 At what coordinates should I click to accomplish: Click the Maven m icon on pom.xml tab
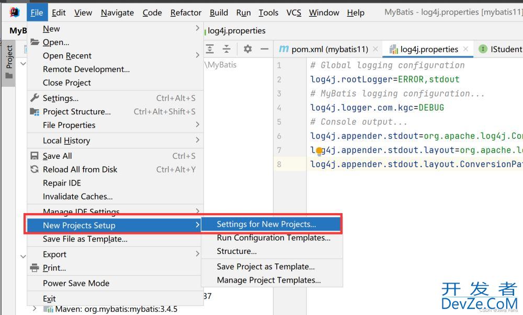(x=283, y=49)
